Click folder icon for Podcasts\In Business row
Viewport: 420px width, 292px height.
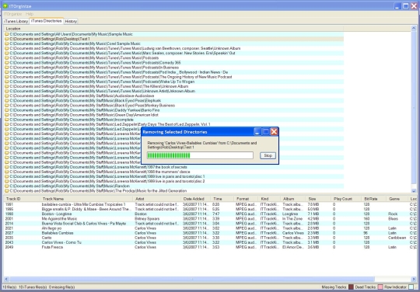click(7, 68)
